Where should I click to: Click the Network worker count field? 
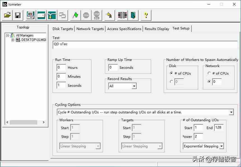tap(217, 82)
